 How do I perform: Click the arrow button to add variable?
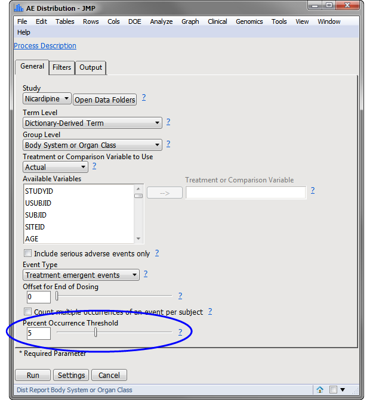tap(165, 193)
